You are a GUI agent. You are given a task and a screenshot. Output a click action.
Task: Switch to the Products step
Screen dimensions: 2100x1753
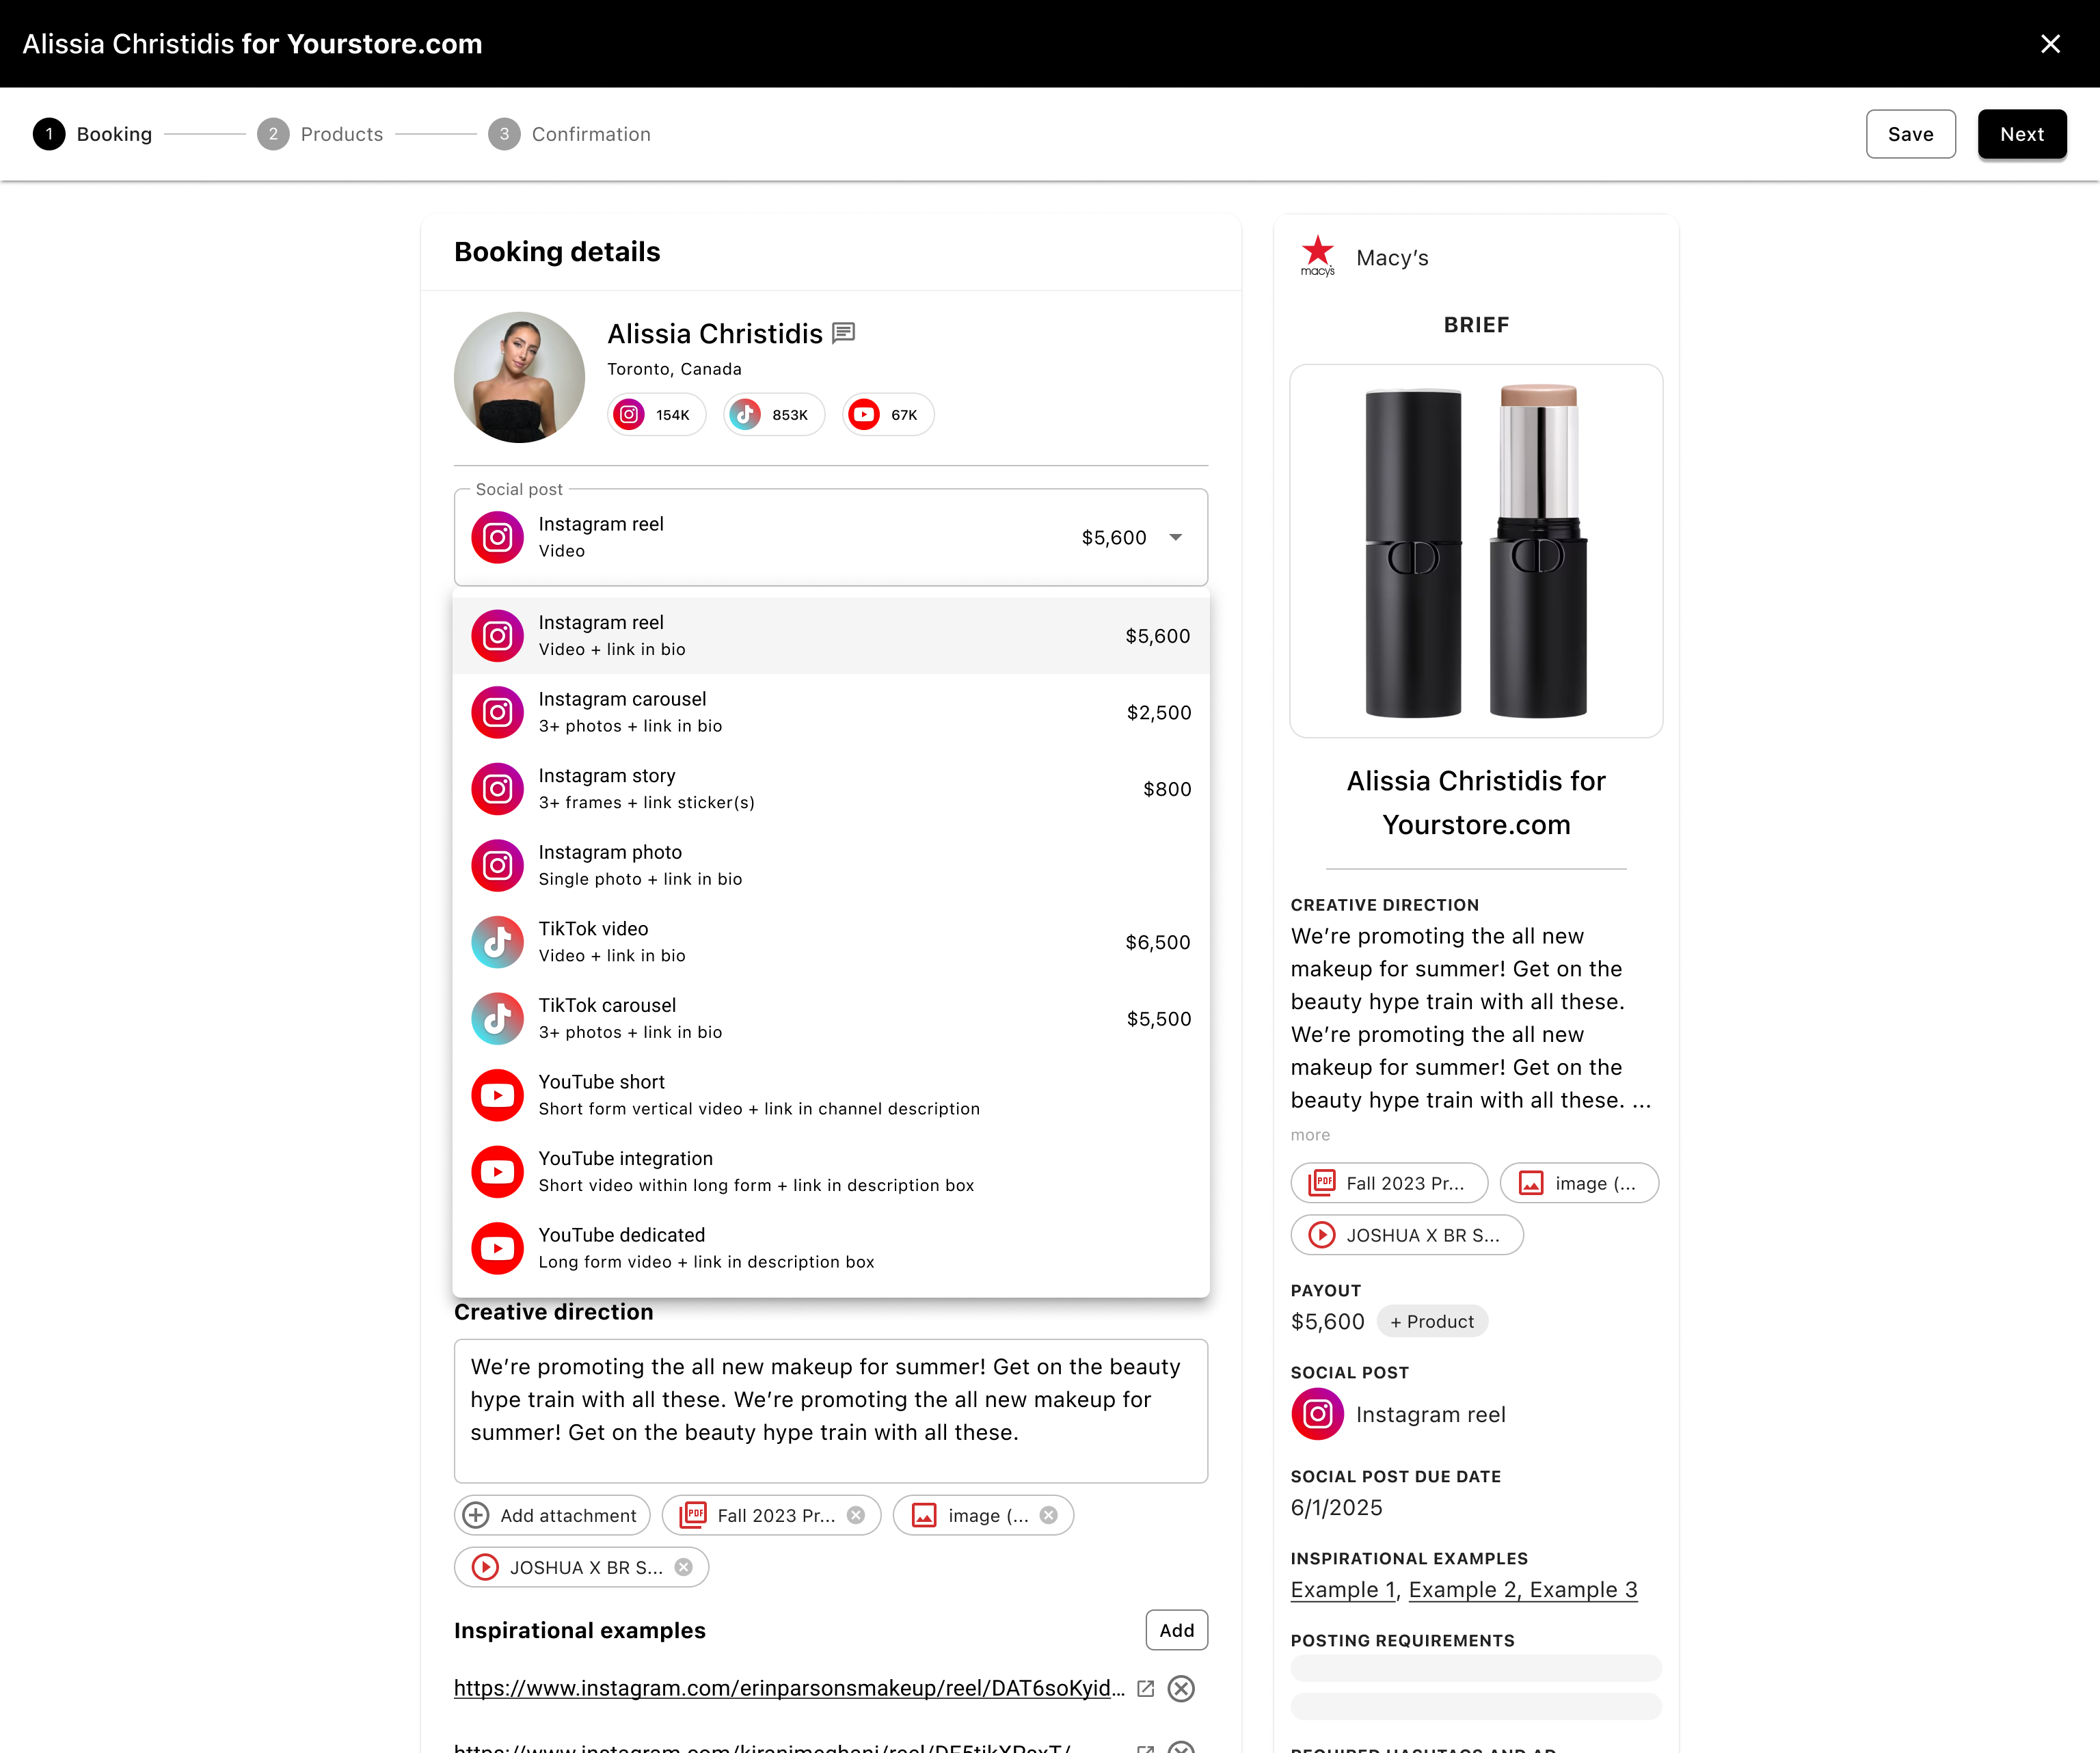coord(342,134)
